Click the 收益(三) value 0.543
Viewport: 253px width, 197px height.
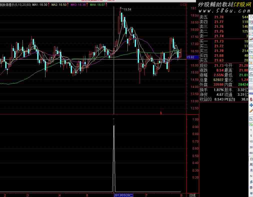[219, 99]
